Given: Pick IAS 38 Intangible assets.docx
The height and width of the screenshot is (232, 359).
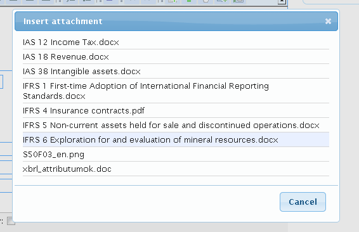Looking at the screenshot, I should coord(176,72).
